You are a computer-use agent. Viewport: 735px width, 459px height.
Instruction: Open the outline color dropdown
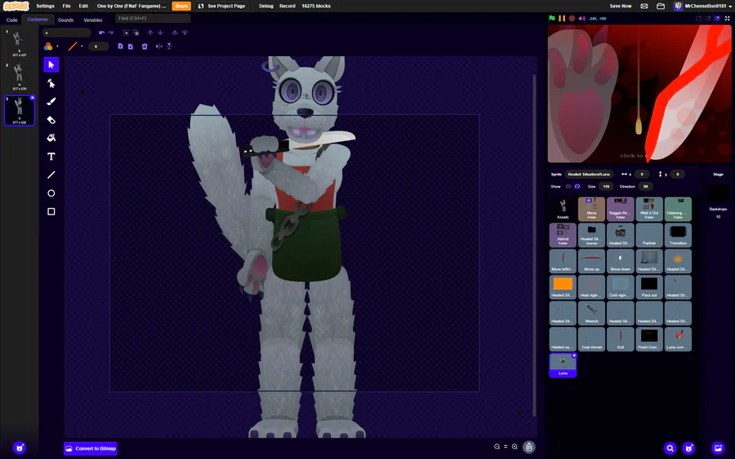point(82,46)
